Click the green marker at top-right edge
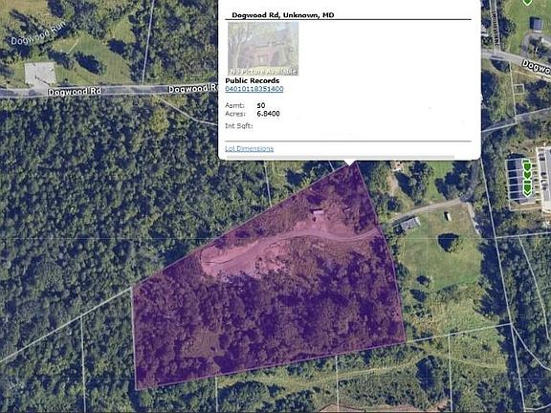 coord(527,2)
